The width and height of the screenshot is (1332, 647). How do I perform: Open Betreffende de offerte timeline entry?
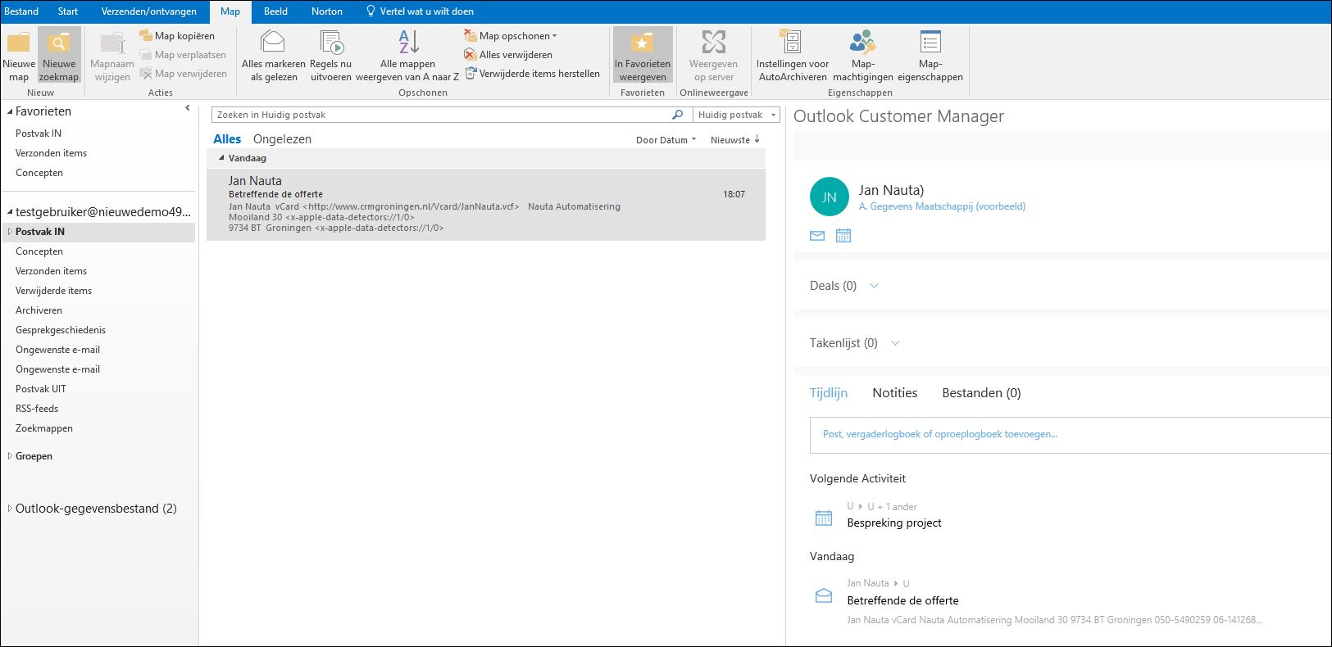(902, 601)
